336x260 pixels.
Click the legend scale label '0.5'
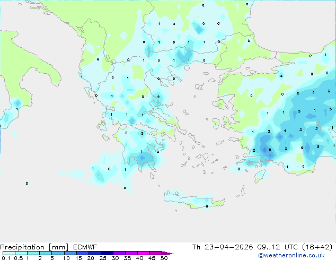click(x=19, y=258)
